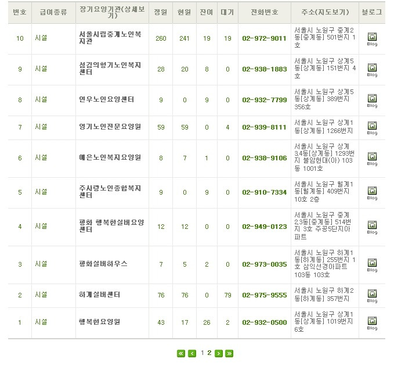Click the 잔여 column header
The width and height of the screenshot is (394, 366).
(x=207, y=12)
